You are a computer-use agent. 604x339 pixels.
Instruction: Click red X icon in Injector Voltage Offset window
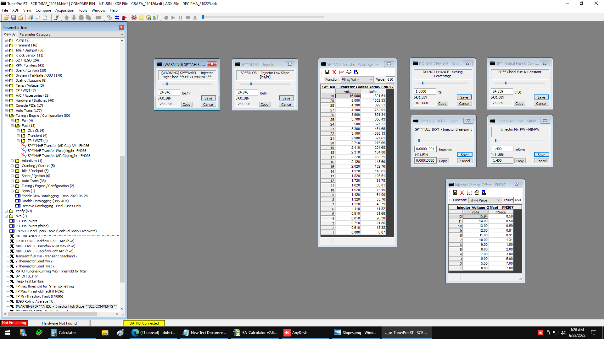[x=462, y=192]
